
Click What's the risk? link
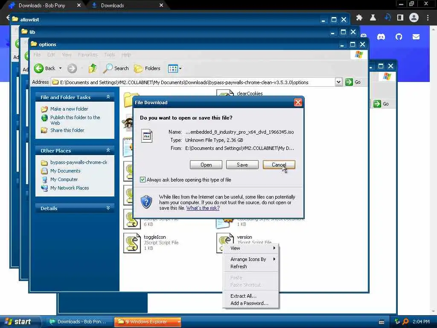click(203, 208)
